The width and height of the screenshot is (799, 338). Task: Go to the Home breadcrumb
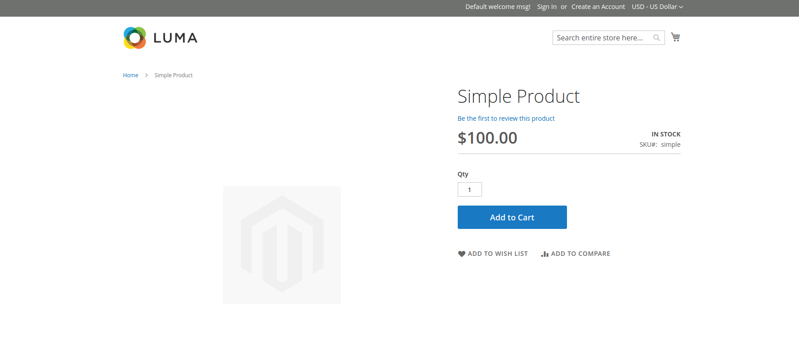[130, 75]
